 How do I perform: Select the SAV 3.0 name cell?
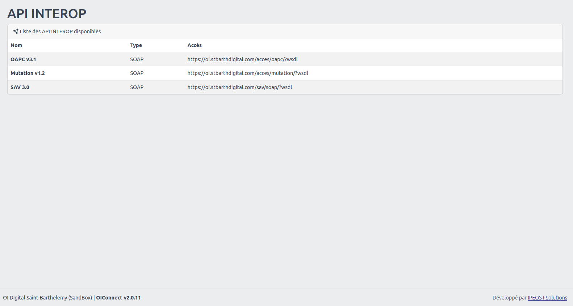tap(20, 87)
